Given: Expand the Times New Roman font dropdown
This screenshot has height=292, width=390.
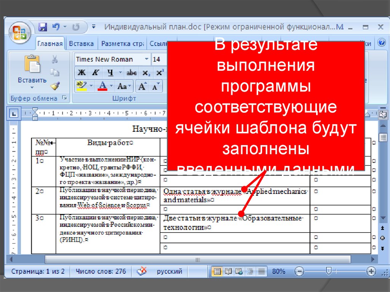Looking at the screenshot, I should pos(147,59).
